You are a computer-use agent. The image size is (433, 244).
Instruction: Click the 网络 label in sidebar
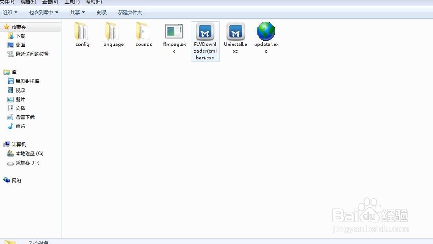[x=16, y=180]
